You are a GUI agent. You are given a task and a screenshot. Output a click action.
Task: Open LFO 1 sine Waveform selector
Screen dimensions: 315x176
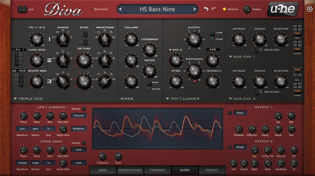(x=22, y=129)
